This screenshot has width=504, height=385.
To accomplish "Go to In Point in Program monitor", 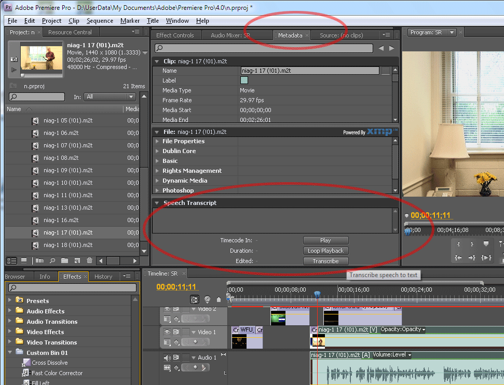I will point(458,257).
